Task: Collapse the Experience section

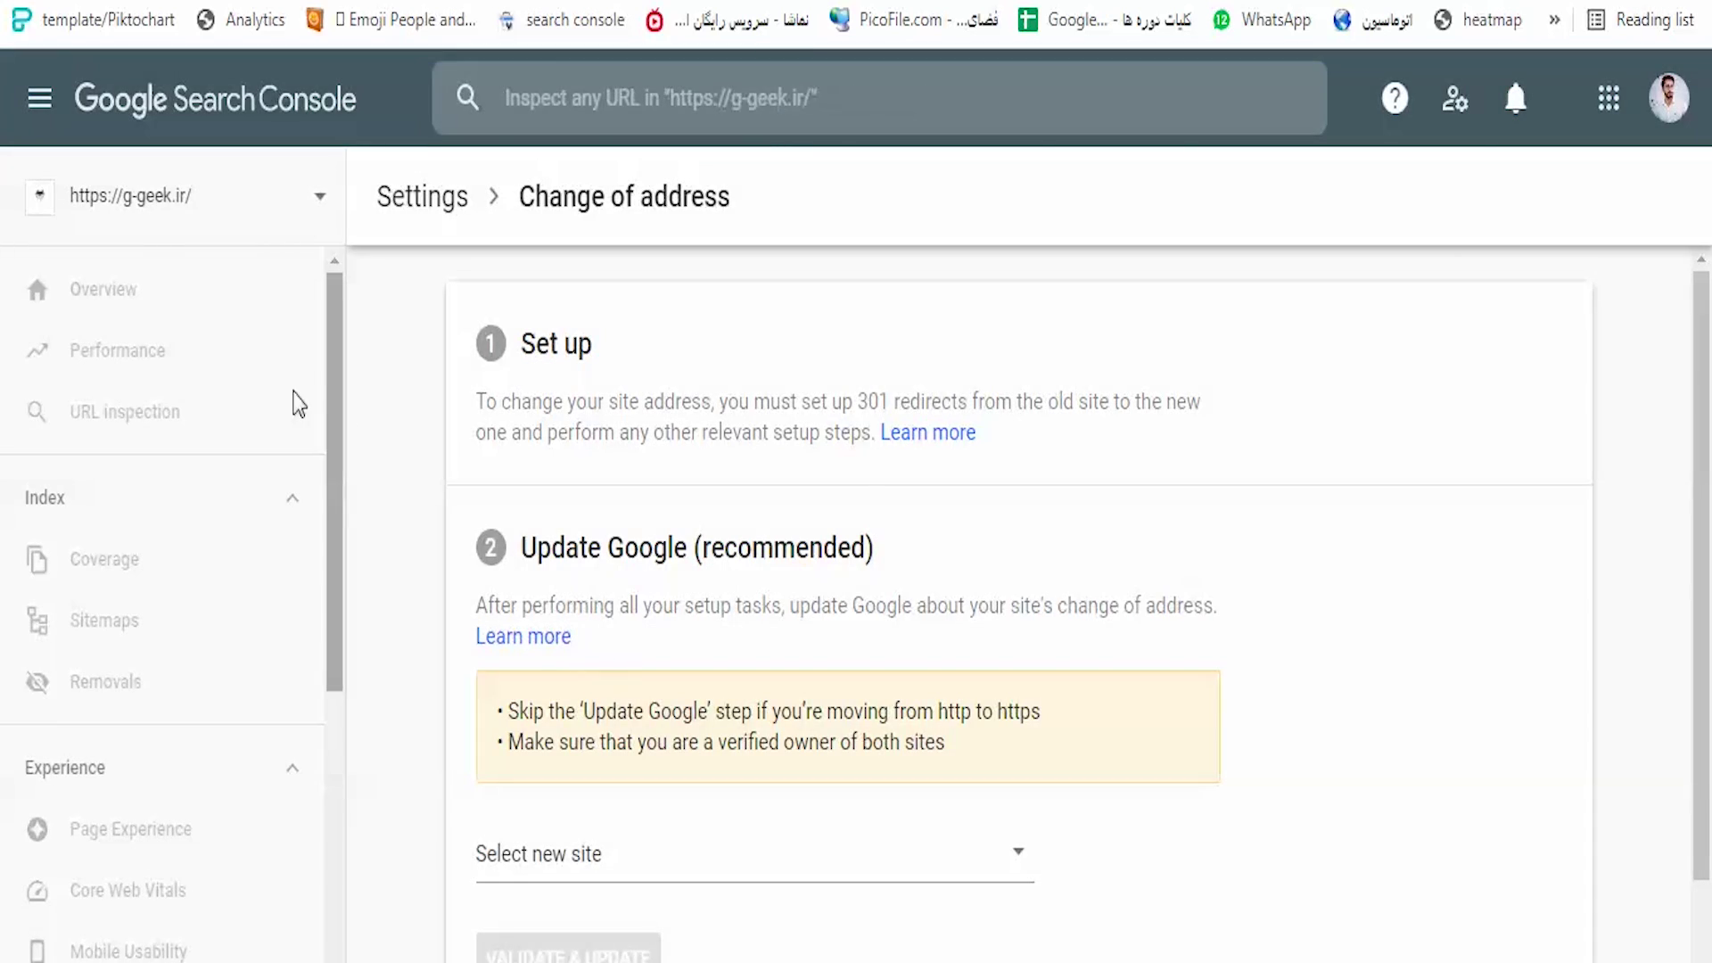Action: click(x=292, y=769)
